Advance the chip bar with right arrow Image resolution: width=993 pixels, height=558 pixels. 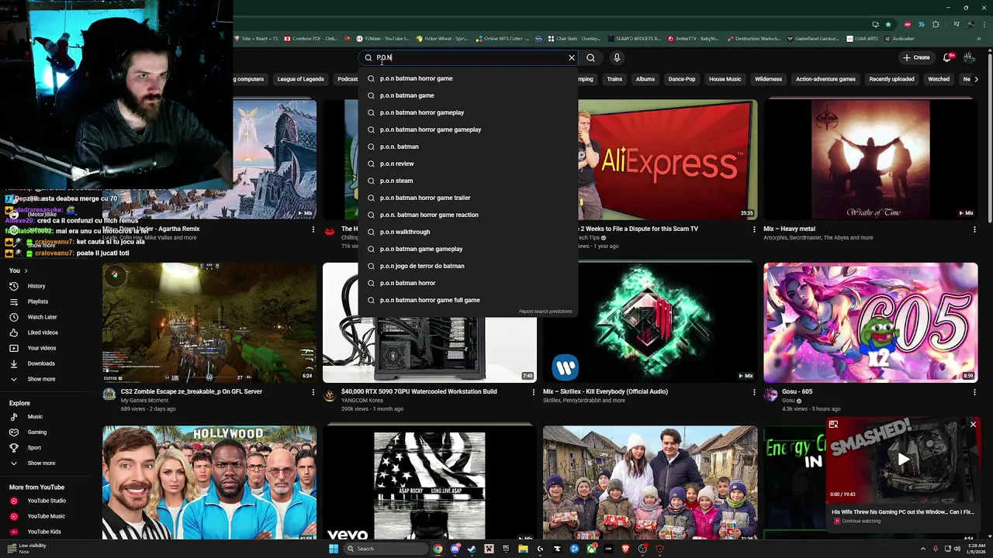976,79
